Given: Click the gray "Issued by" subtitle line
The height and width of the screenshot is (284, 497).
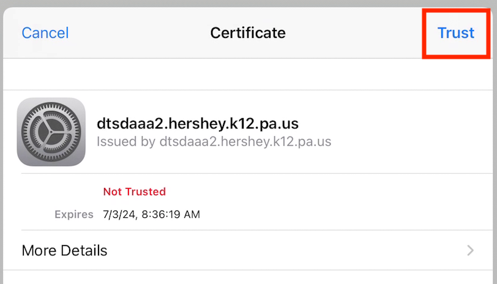Looking at the screenshot, I should pyautogui.click(x=214, y=142).
